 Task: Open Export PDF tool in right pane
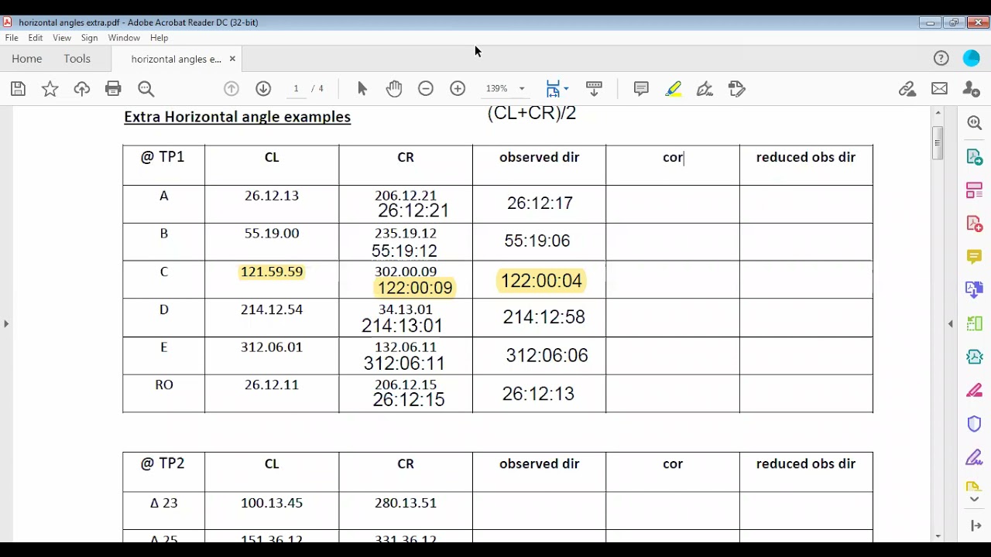coord(975,157)
